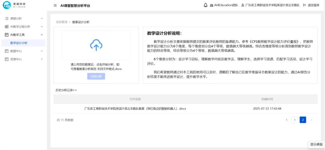Click the logout arrow icon
325x150 pixels.
coord(305,5)
